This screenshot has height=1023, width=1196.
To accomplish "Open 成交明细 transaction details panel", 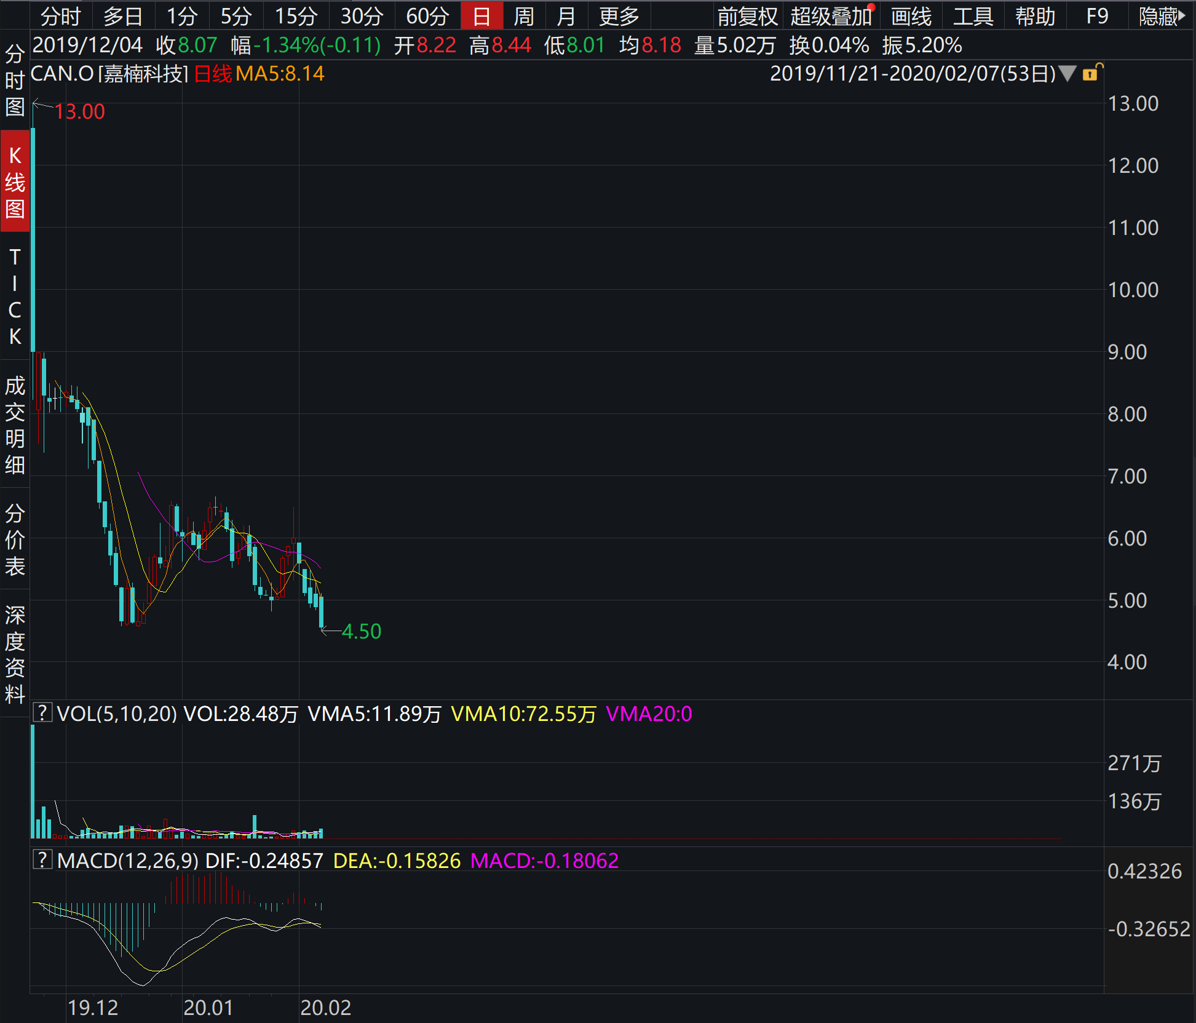I will 15,425.
